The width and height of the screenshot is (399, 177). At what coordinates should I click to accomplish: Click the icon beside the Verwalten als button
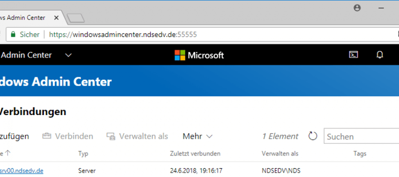point(111,136)
